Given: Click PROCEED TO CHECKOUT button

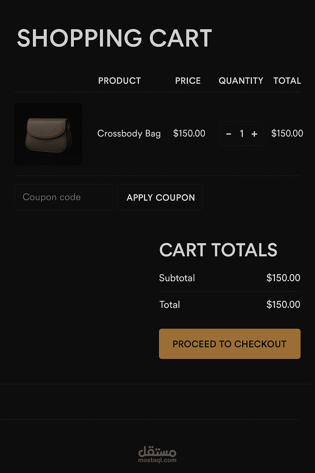Looking at the screenshot, I should tap(229, 344).
